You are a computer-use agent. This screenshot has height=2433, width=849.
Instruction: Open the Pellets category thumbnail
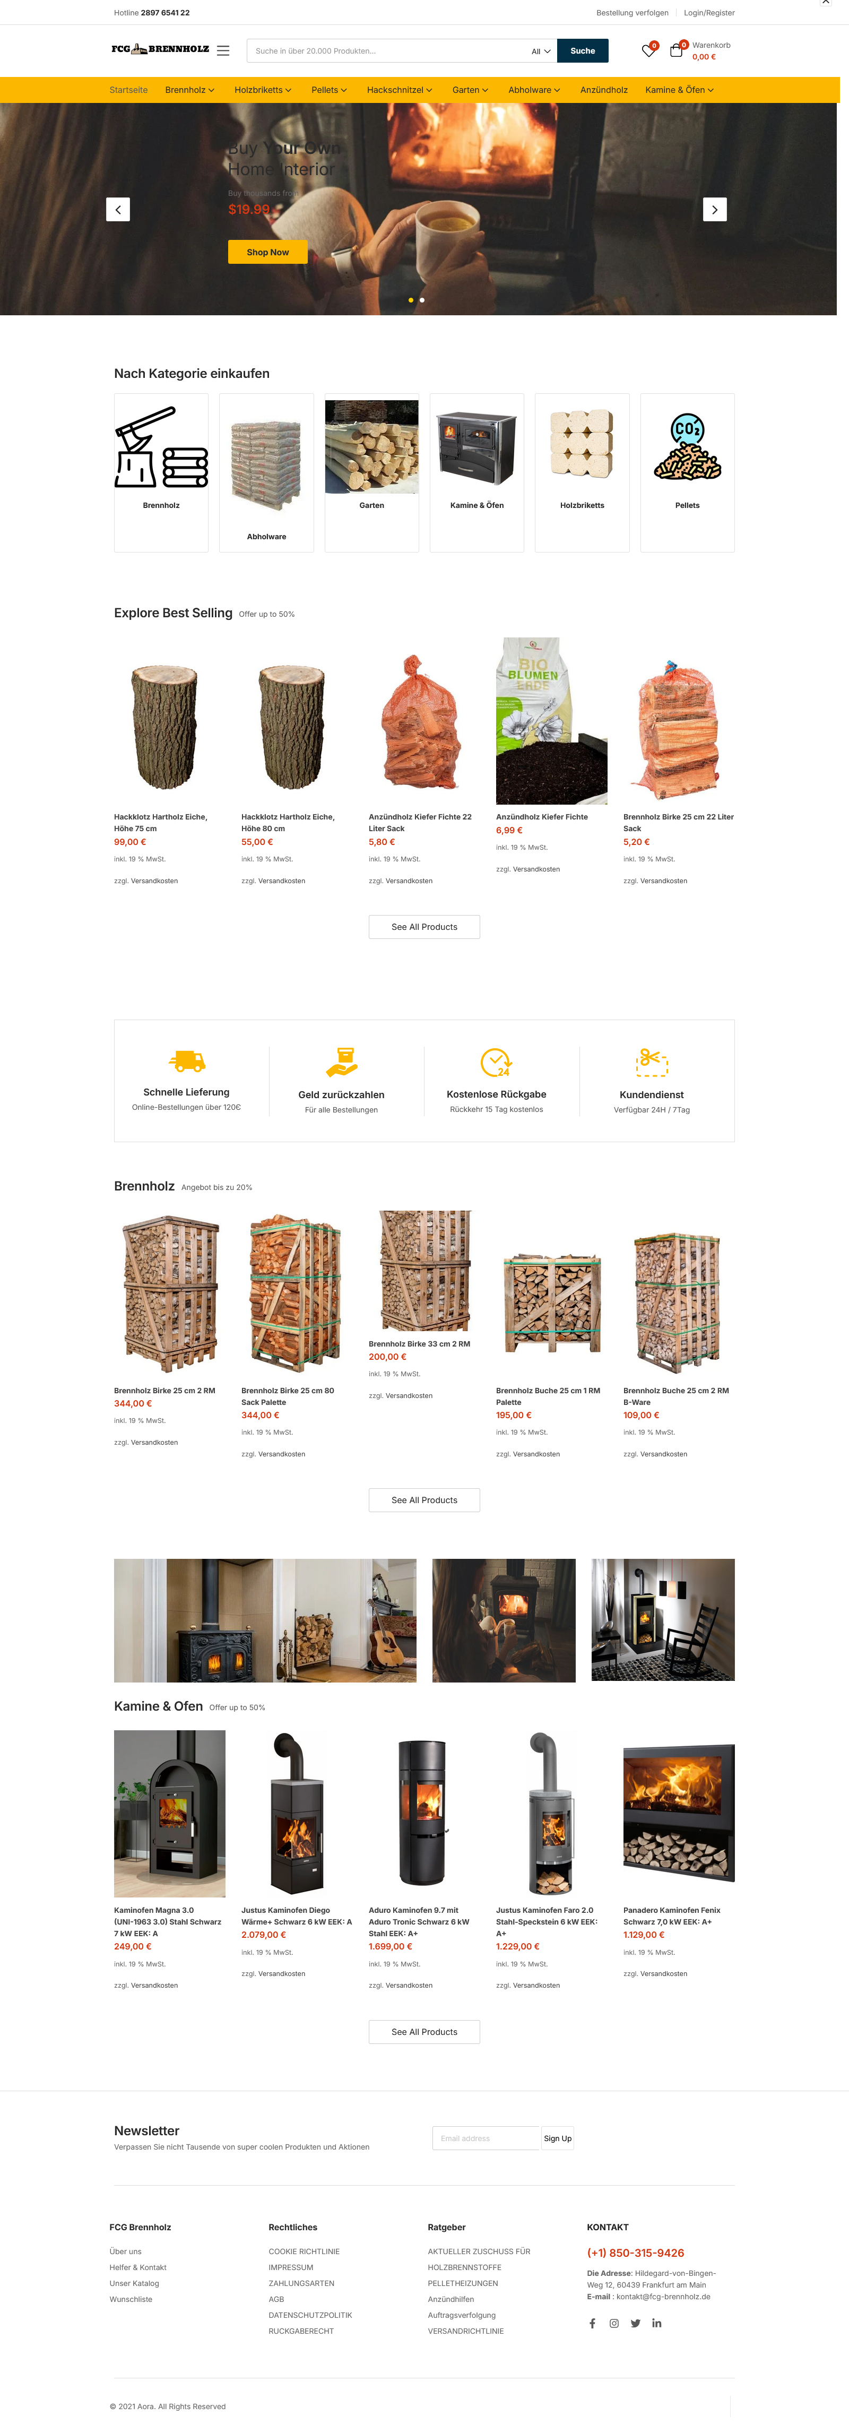688,471
